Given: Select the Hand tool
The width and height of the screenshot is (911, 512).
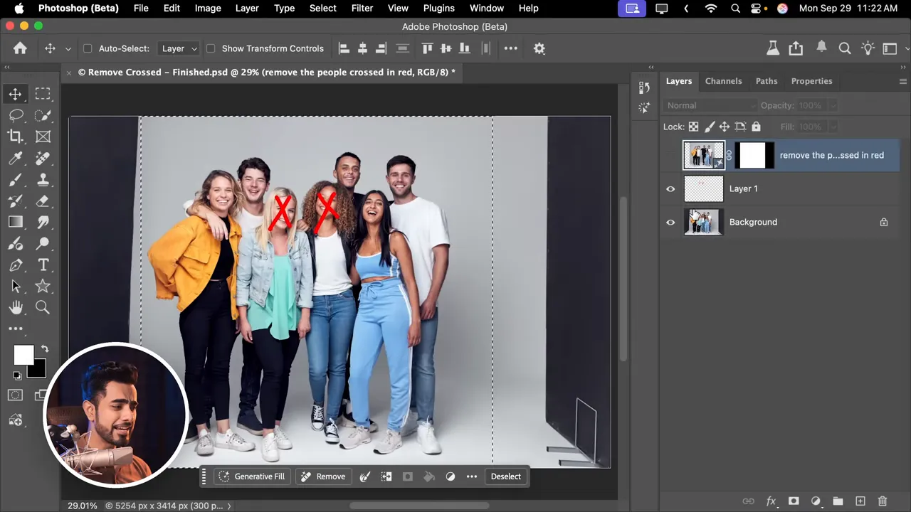Looking at the screenshot, I should 16,307.
